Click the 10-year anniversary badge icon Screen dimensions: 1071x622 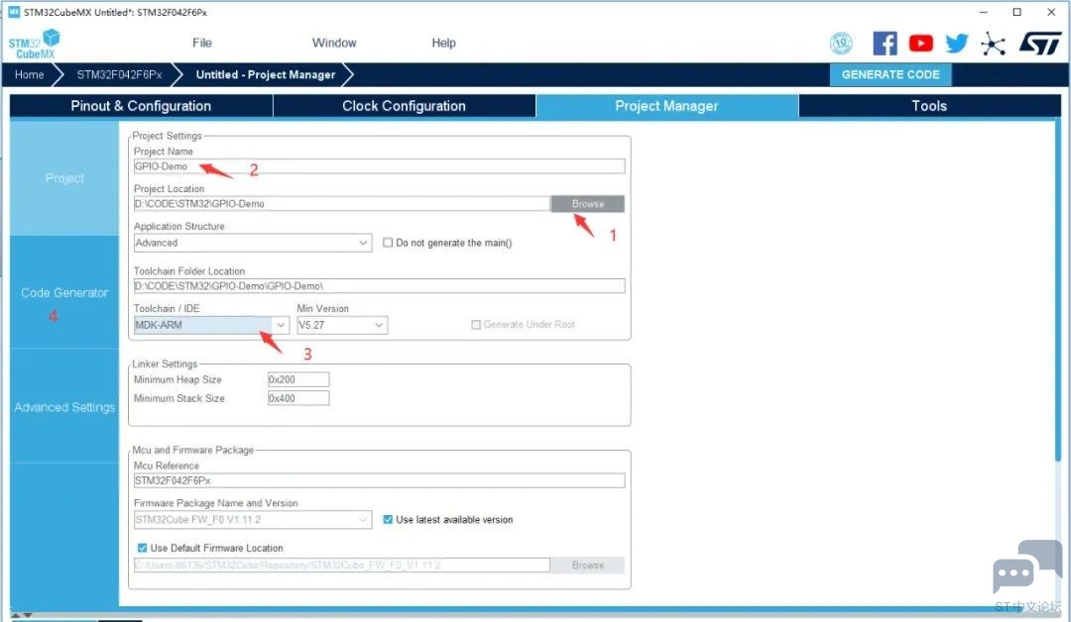click(x=842, y=44)
